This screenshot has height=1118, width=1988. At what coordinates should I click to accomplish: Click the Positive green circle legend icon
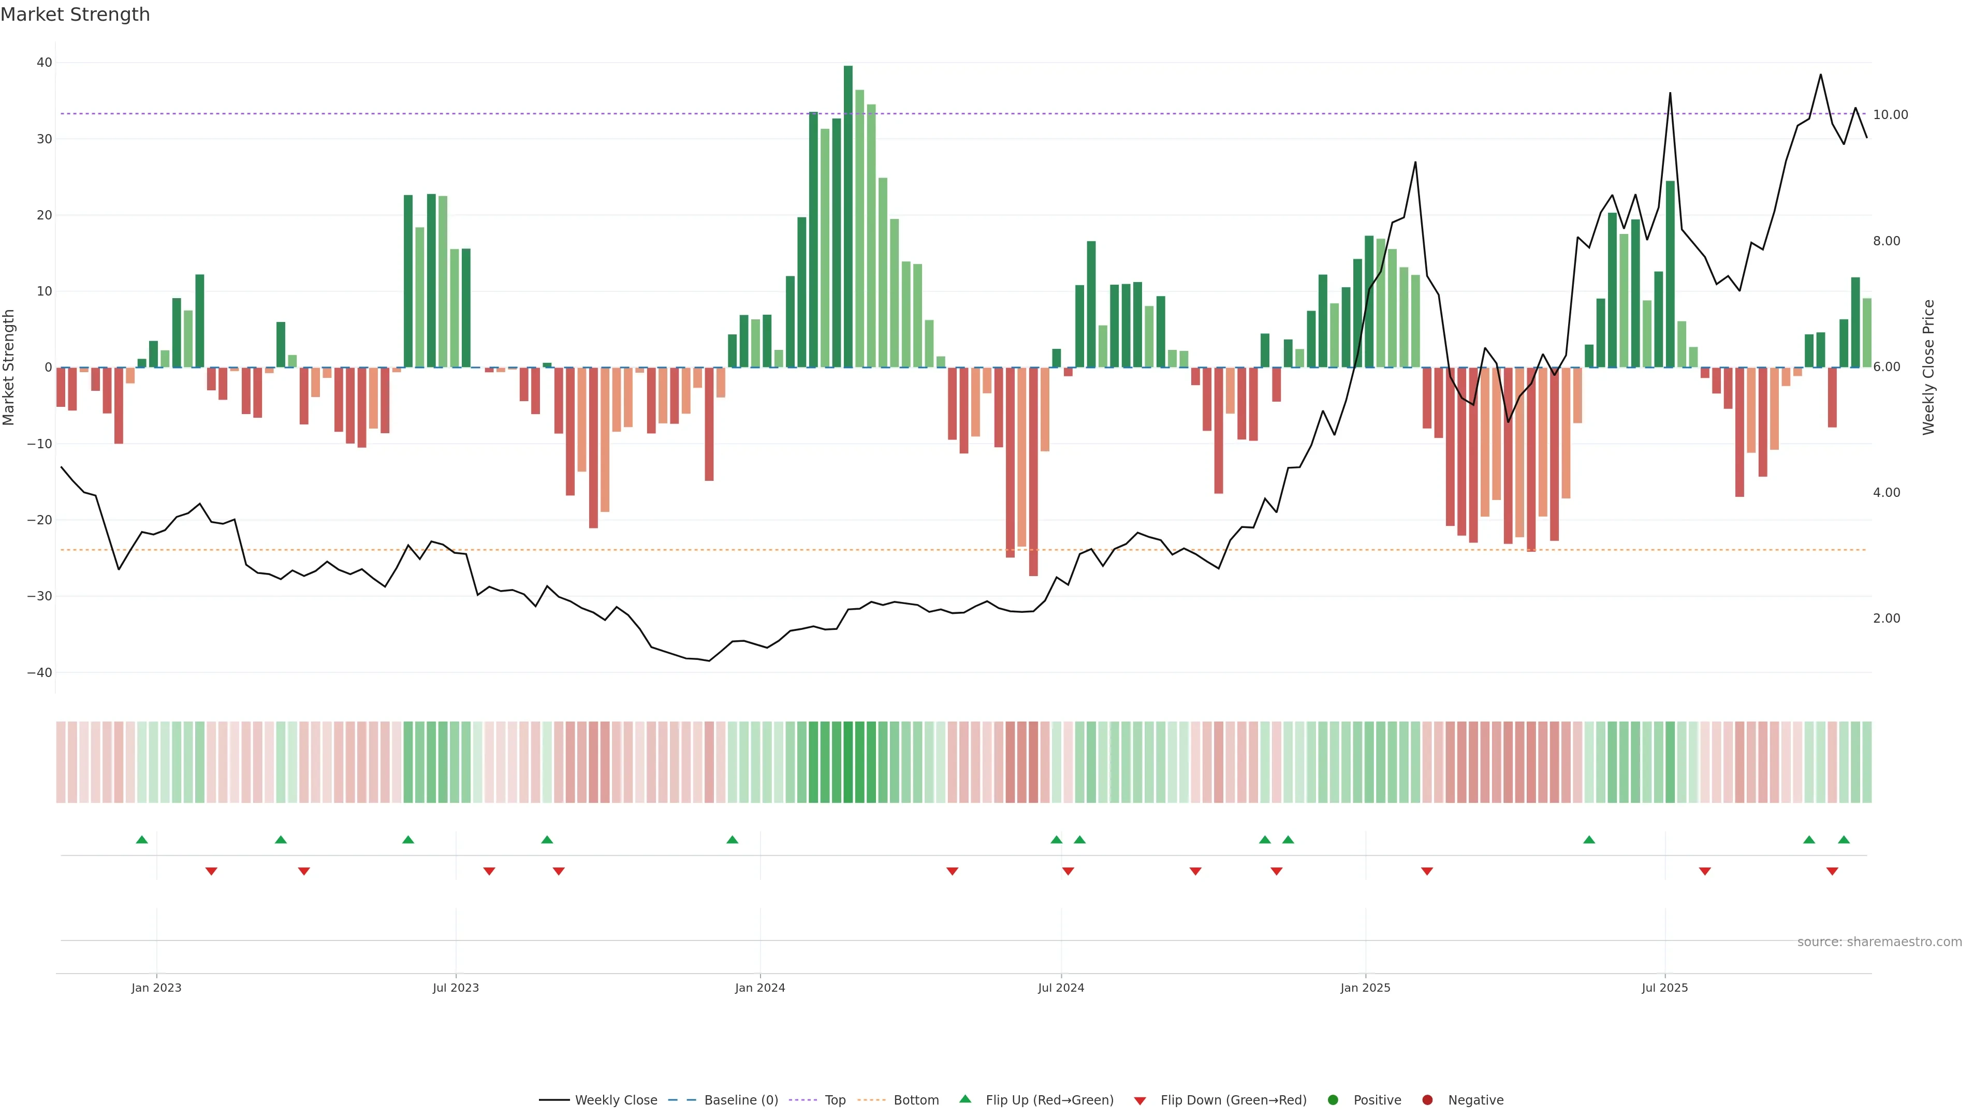click(1333, 1099)
